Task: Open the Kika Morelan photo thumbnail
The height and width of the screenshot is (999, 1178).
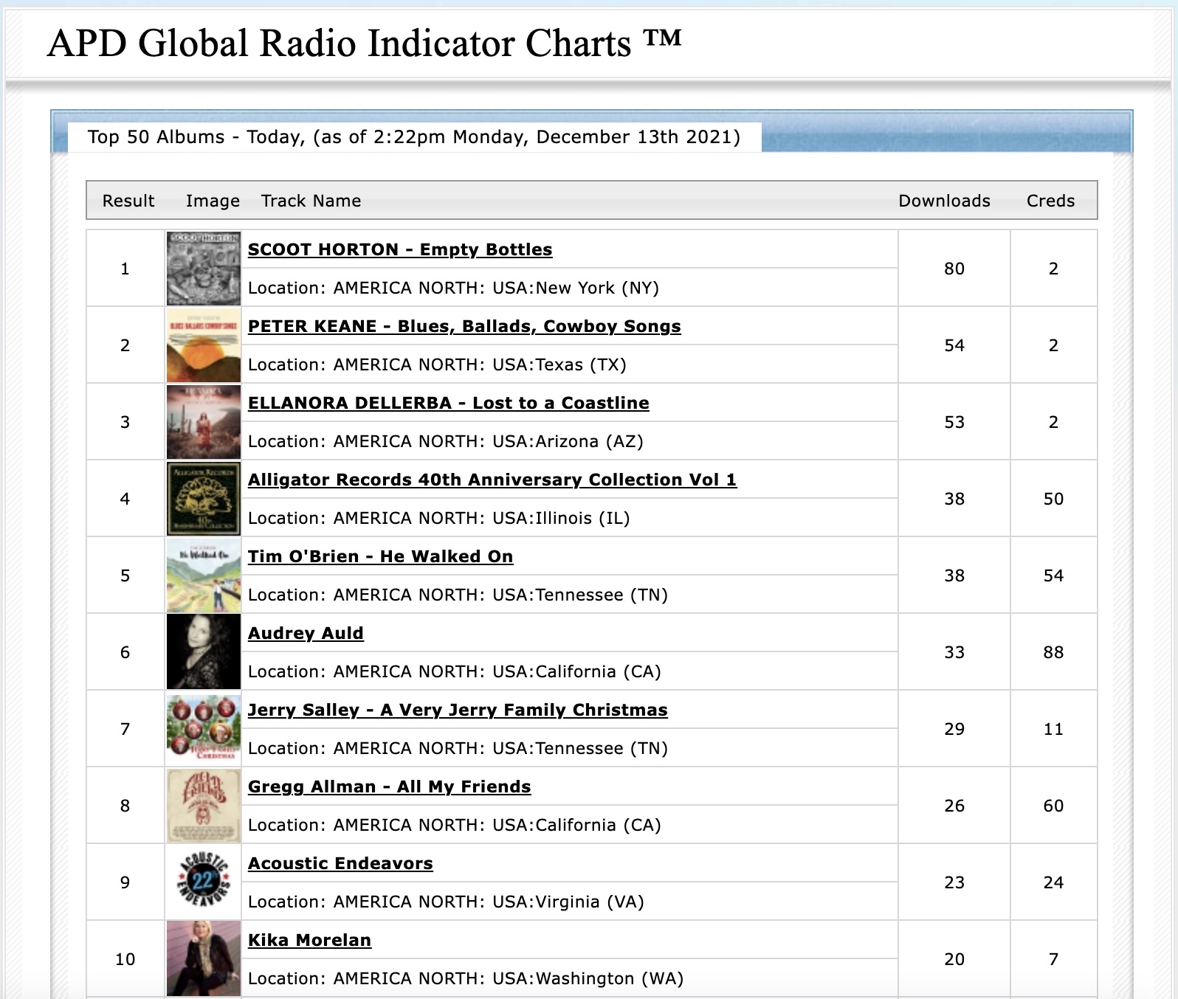Action: (x=203, y=959)
